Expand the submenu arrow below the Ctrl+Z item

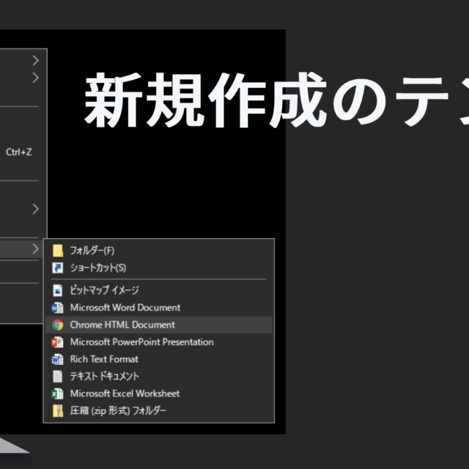36,209
